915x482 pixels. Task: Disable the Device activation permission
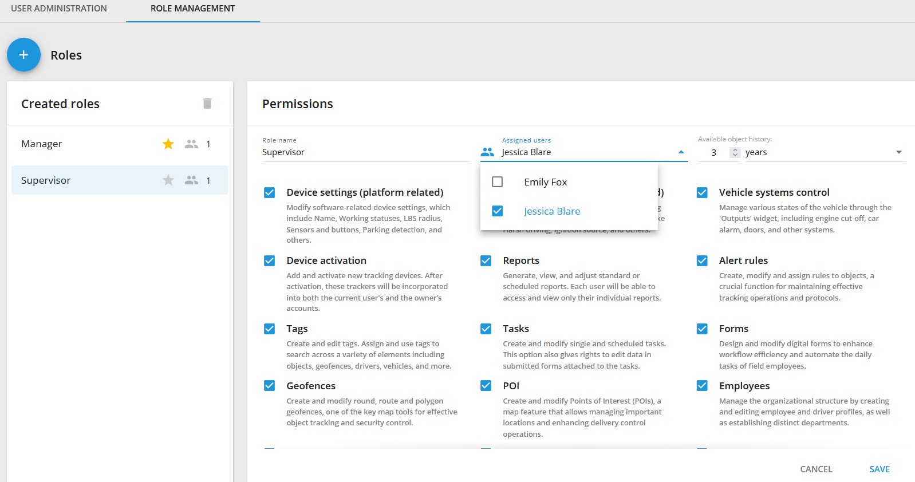click(270, 261)
